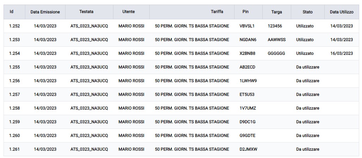The height and width of the screenshot is (158, 362).
Task: Click the plate value AAWWSS
Action: coord(277,40)
